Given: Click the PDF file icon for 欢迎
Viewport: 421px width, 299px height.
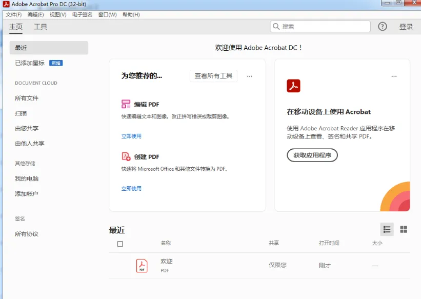Looking at the screenshot, I should click(x=142, y=266).
